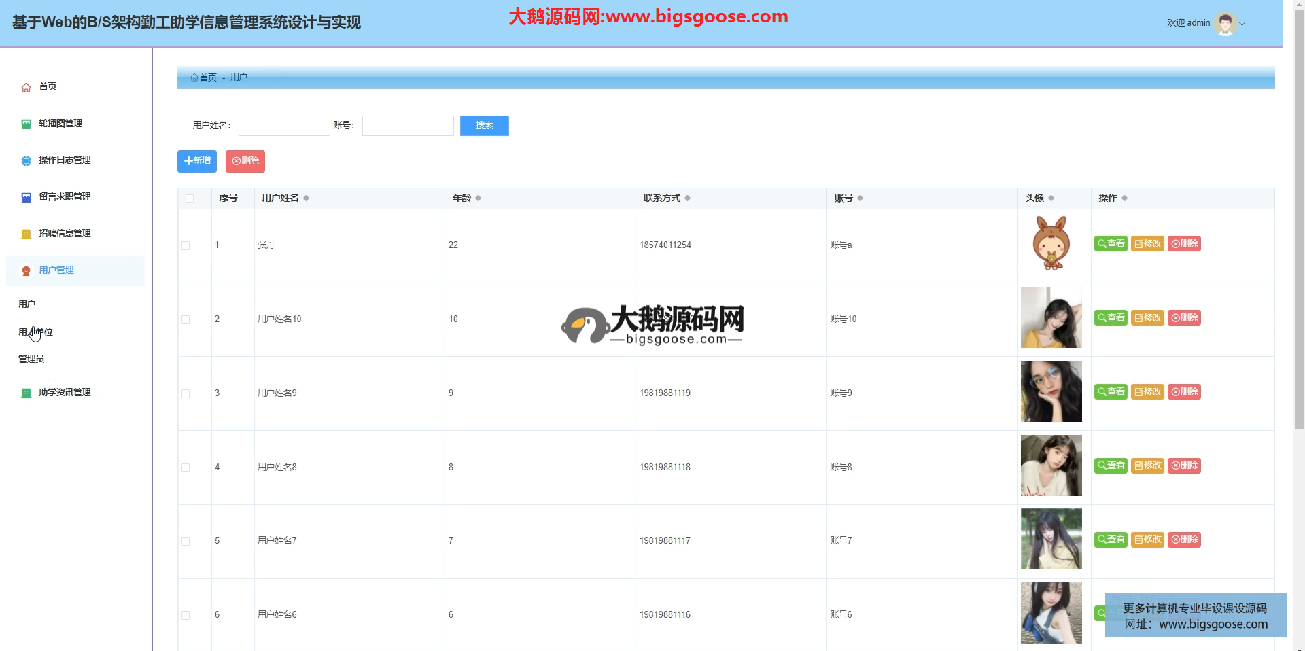This screenshot has height=651, width=1305.
Task: Click the operation log (操作日志管理) gear icon
Action: tap(26, 161)
